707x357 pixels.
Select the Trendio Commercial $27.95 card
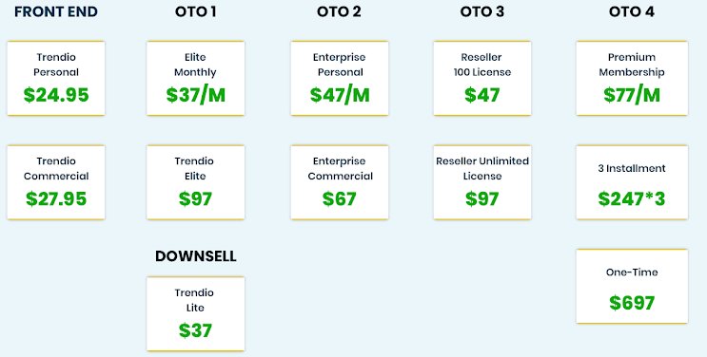tap(56, 182)
